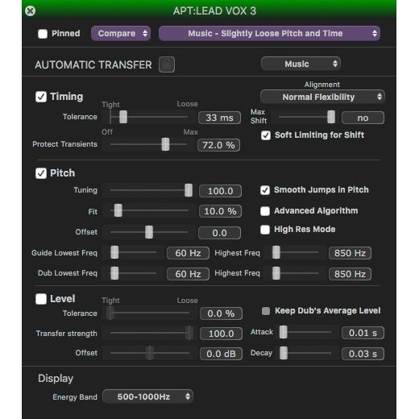Click the Pitch Tuning slider handle
Viewport: 419px width, 419px height.
coord(189,190)
